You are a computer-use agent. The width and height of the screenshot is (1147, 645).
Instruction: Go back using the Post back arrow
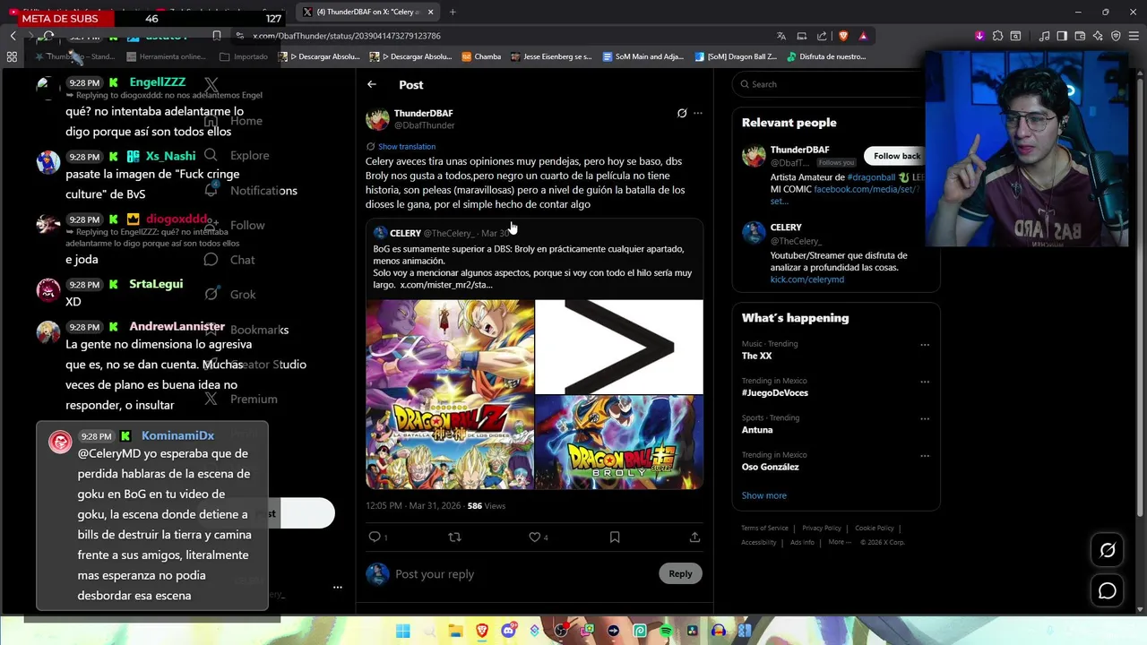coord(372,84)
